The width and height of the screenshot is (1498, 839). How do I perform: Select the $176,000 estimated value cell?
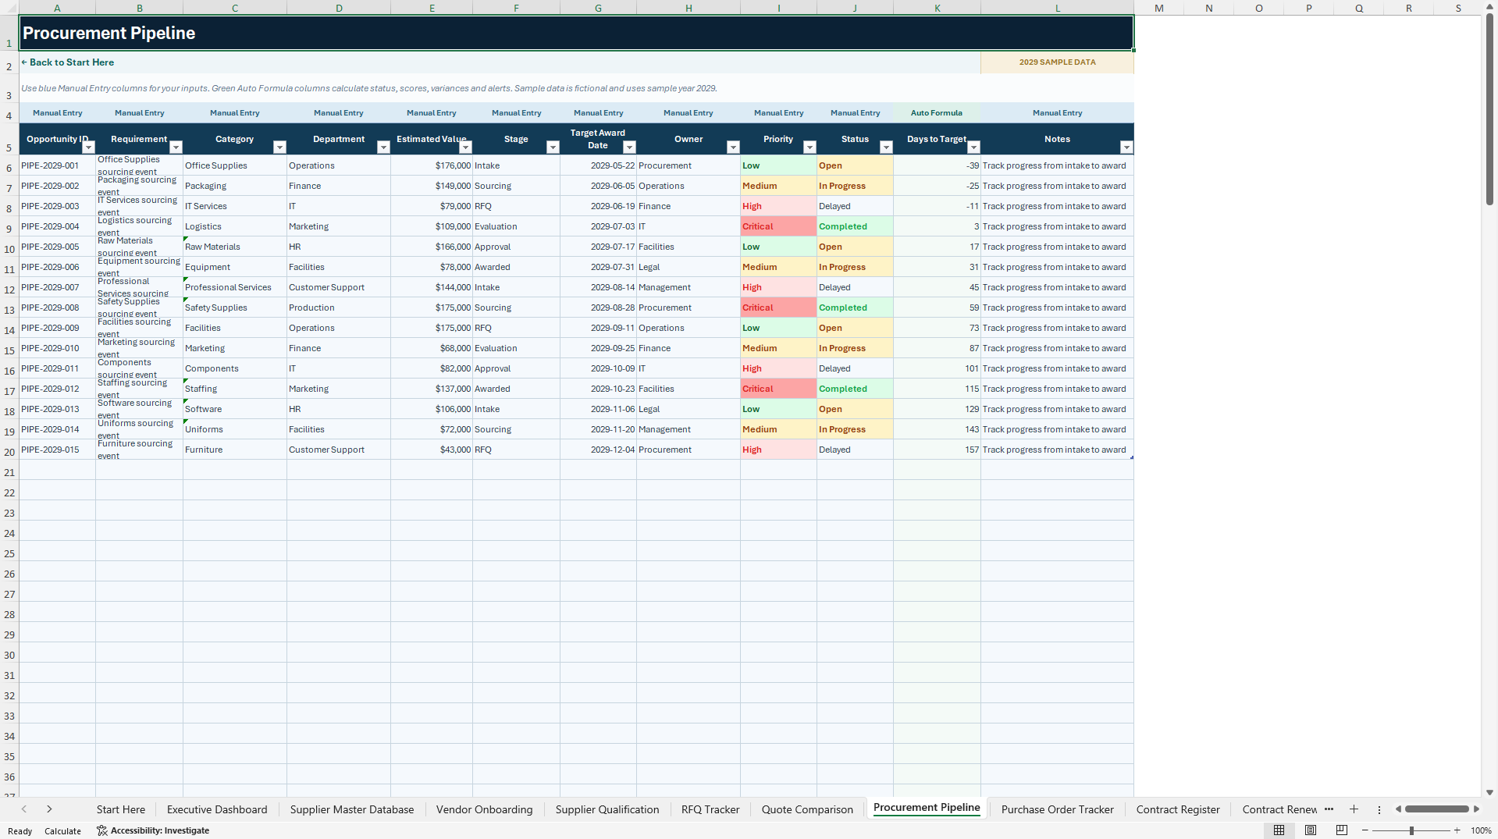(432, 165)
